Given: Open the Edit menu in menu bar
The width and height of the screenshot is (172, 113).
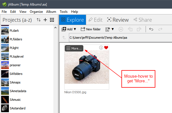Looking at the screenshot, I should (13, 12).
